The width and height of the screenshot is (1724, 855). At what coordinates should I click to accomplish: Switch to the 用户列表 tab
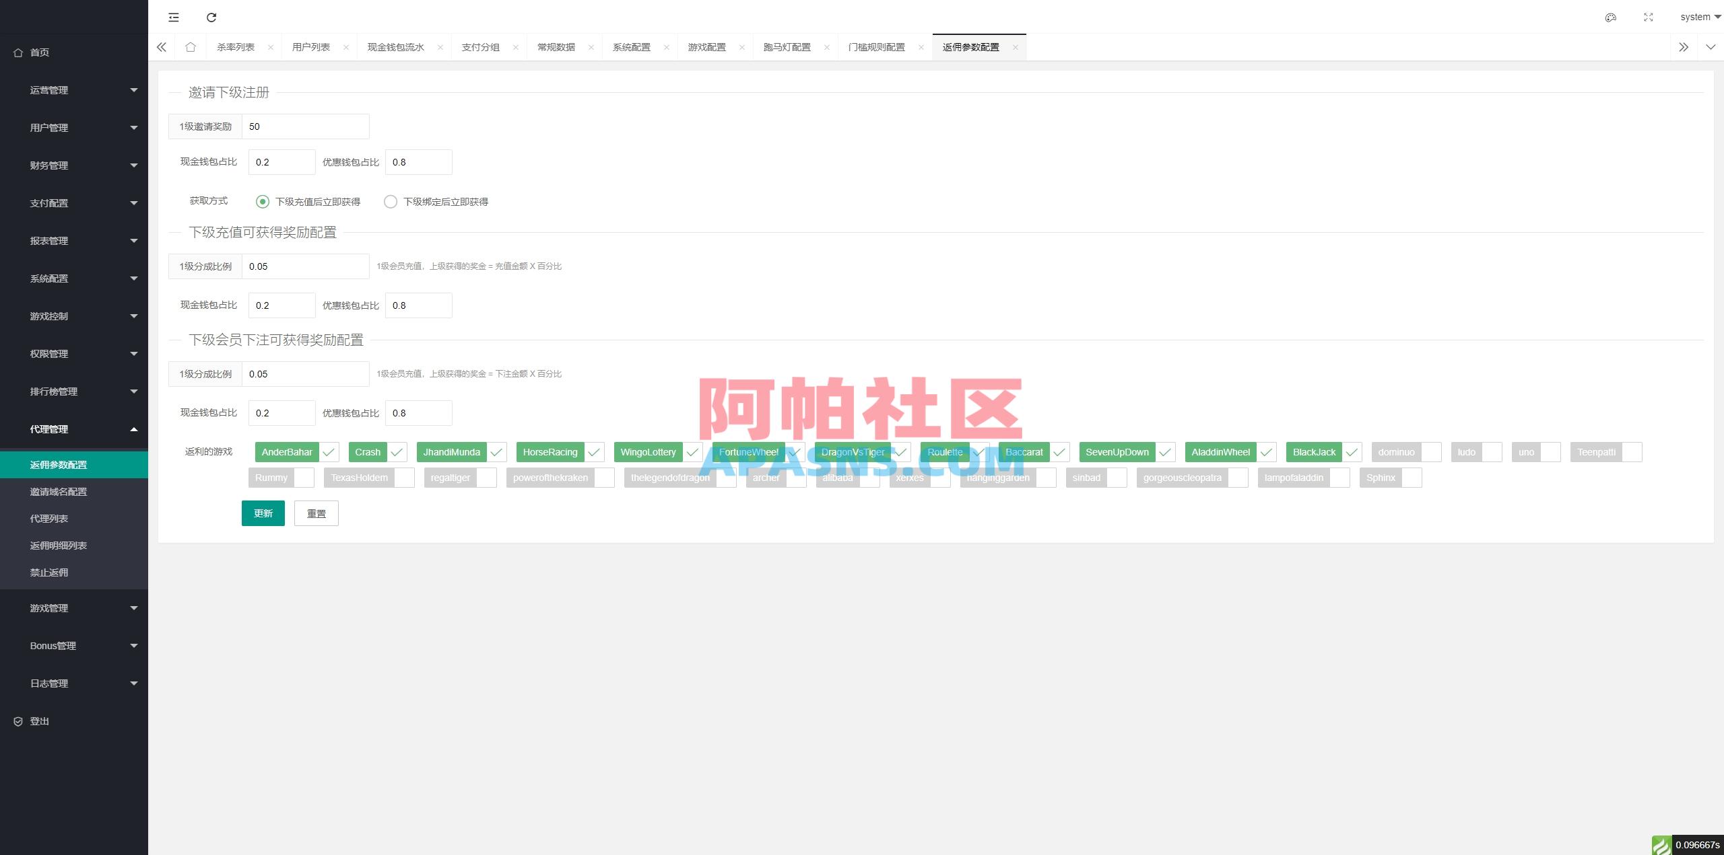tap(312, 46)
